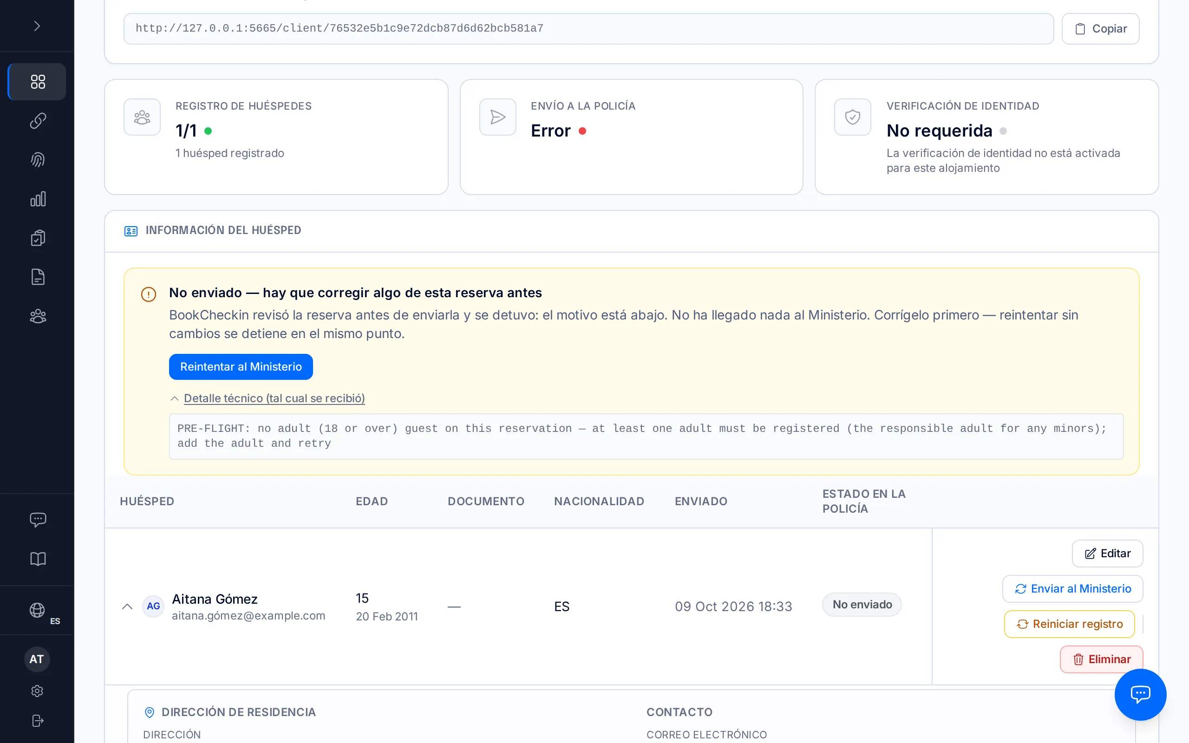The image size is (1189, 743).
Task: Click the Verificación de identidad shield icon
Action: [852, 117]
